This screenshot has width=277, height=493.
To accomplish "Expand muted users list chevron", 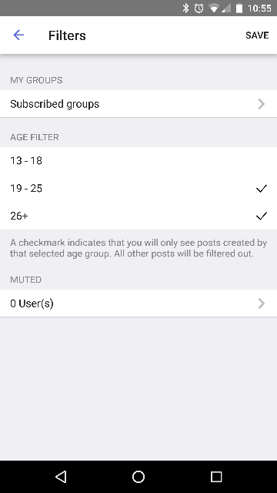I will pyautogui.click(x=262, y=304).
